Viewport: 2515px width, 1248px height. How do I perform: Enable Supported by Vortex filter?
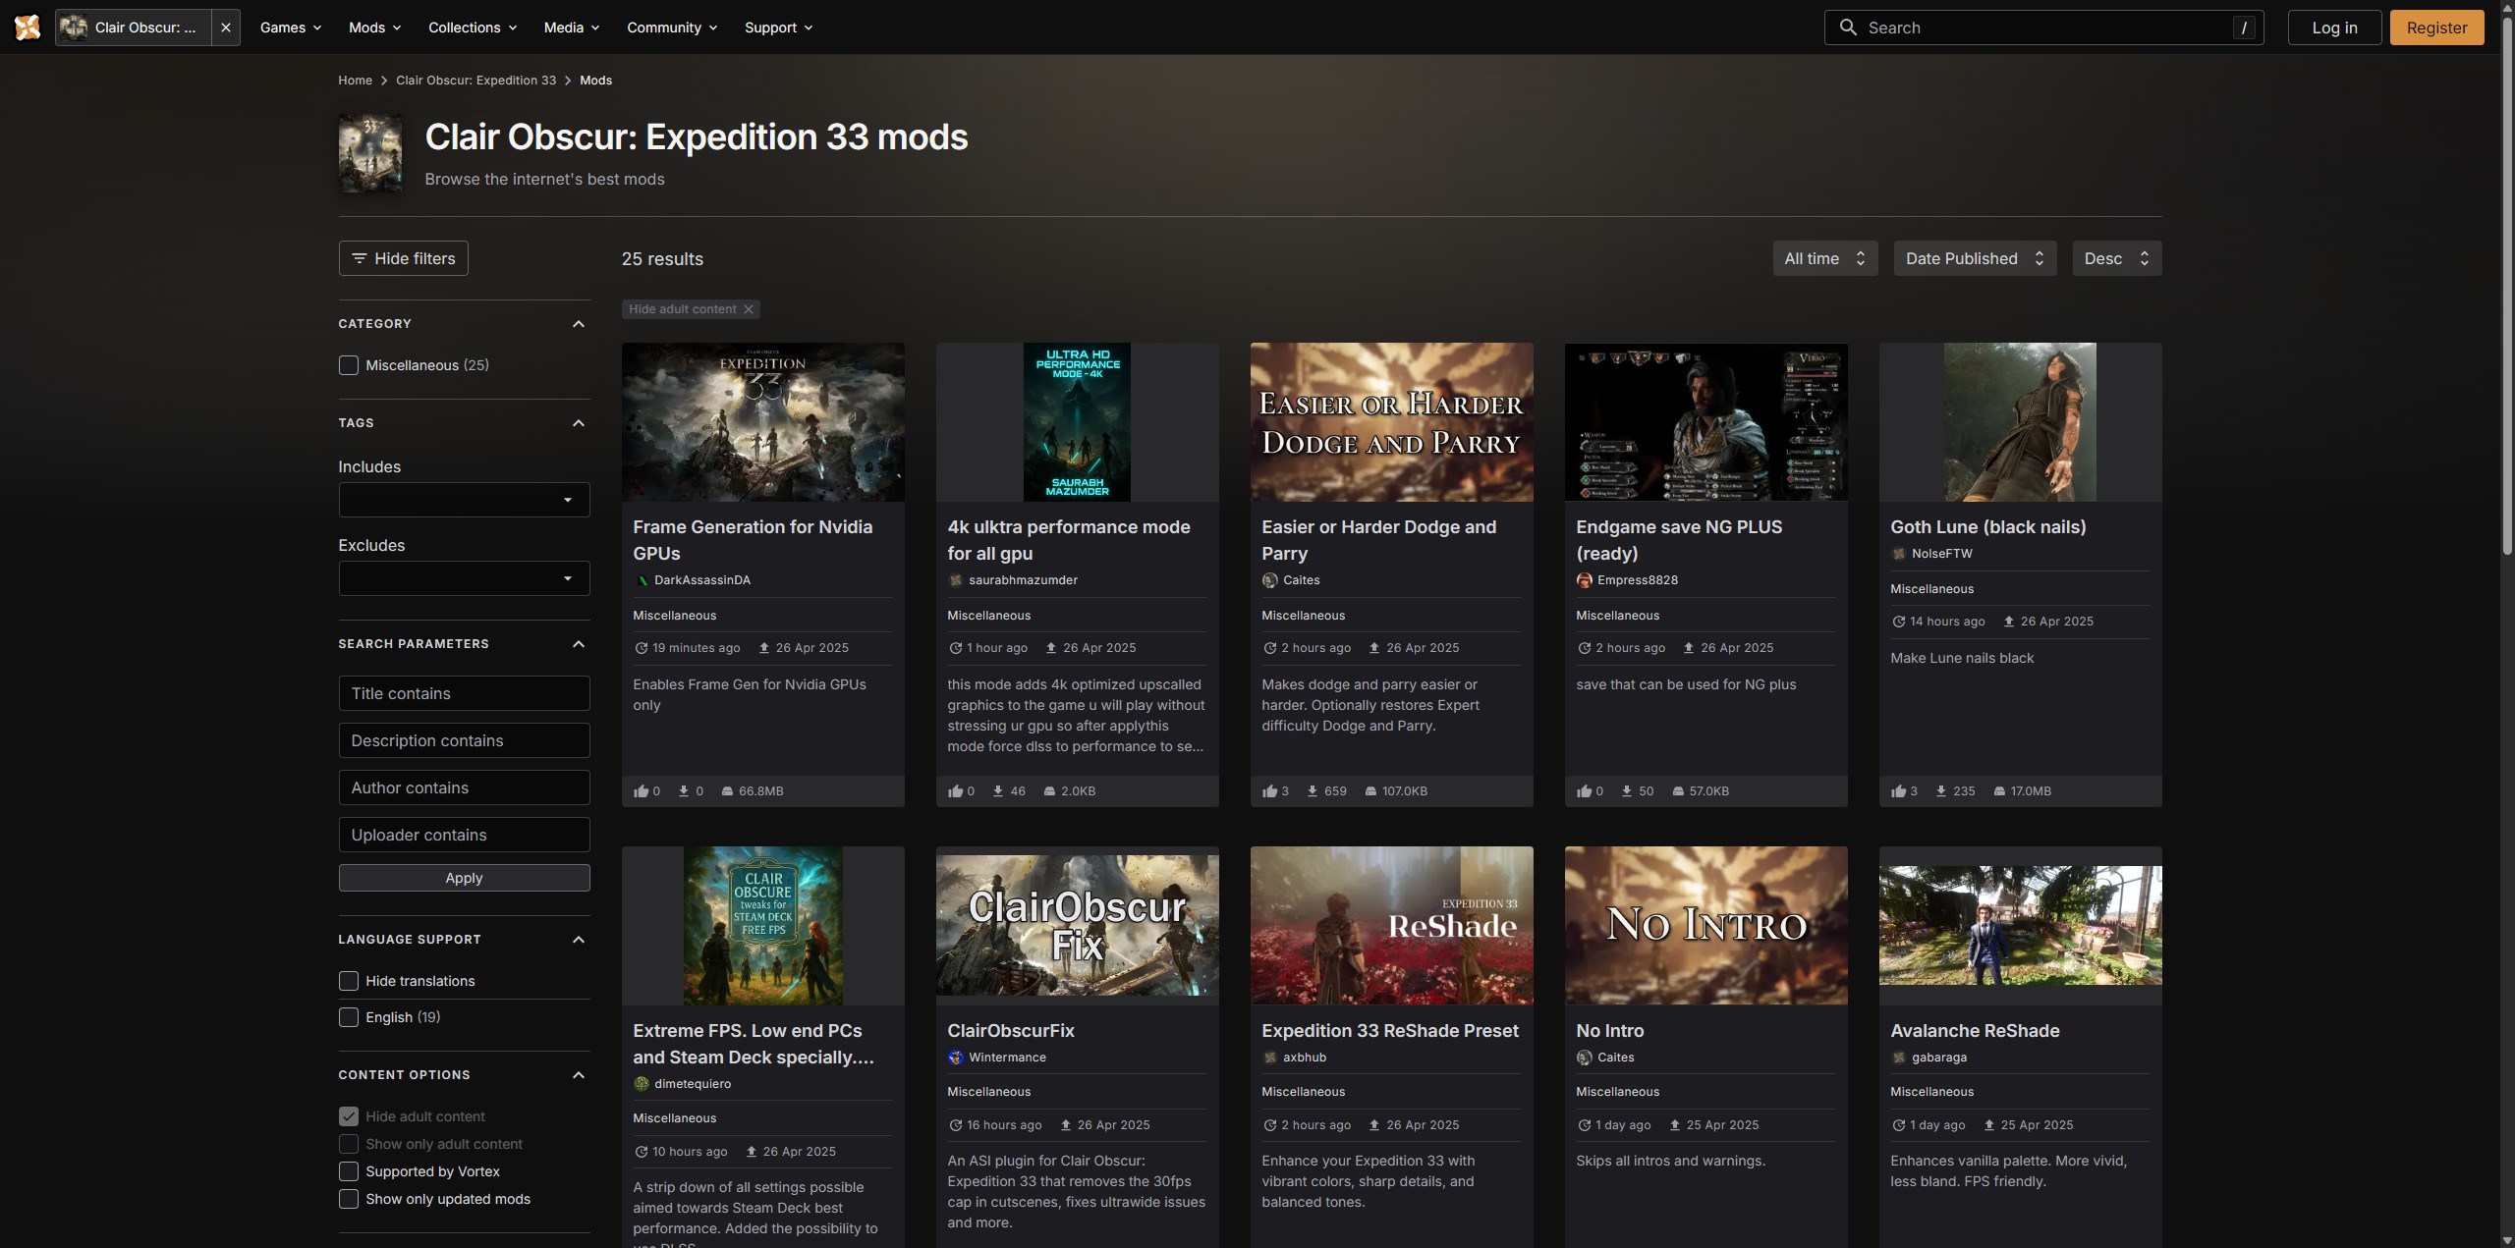[x=348, y=1170]
